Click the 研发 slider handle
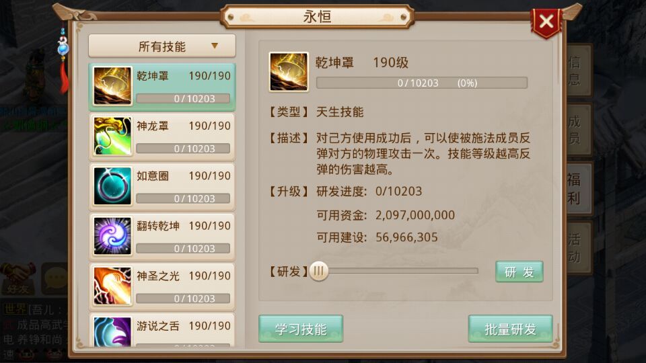Screen dimensions: 646x363 (318, 271)
